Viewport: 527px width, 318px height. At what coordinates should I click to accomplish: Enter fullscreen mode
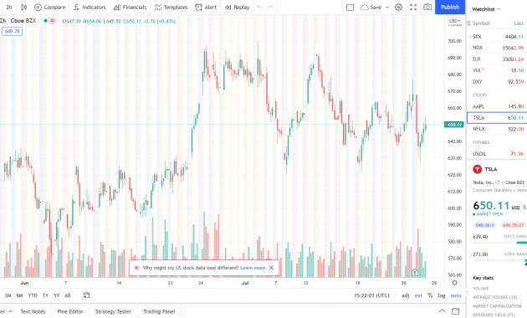click(x=413, y=7)
